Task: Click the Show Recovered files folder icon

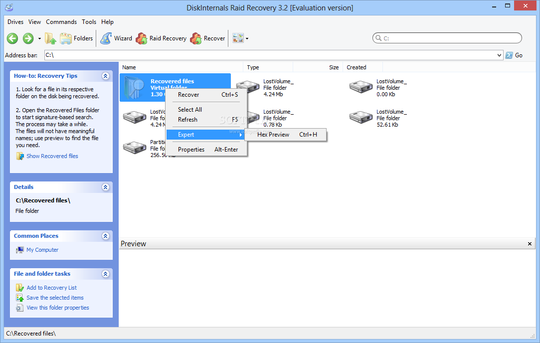Action: (20, 156)
